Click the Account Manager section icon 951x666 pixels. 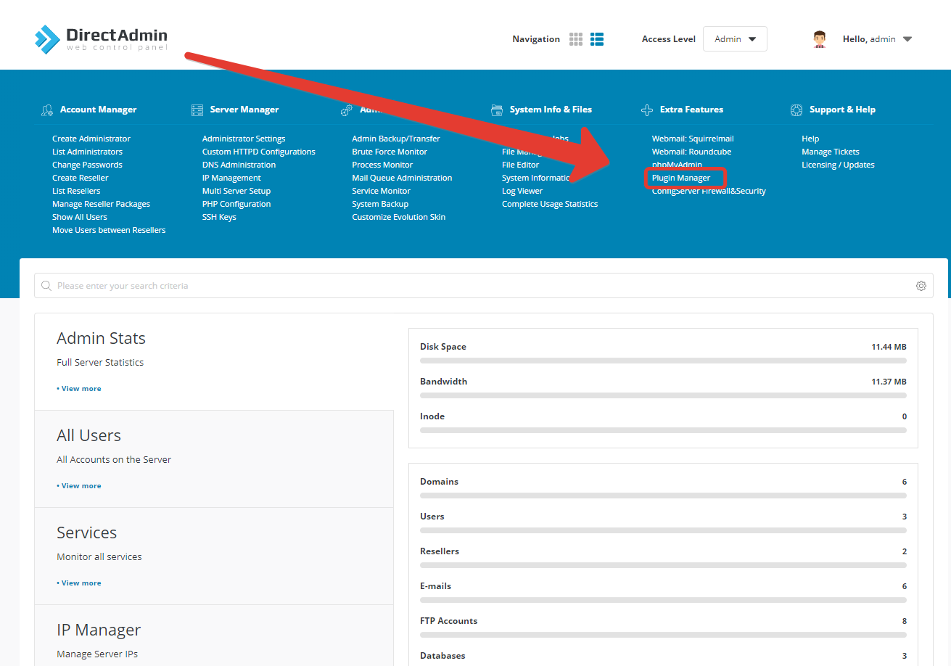(x=47, y=110)
